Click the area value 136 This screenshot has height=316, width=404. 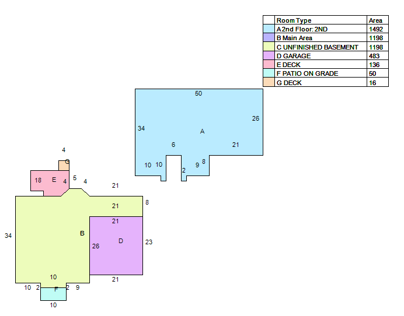[x=374, y=65]
